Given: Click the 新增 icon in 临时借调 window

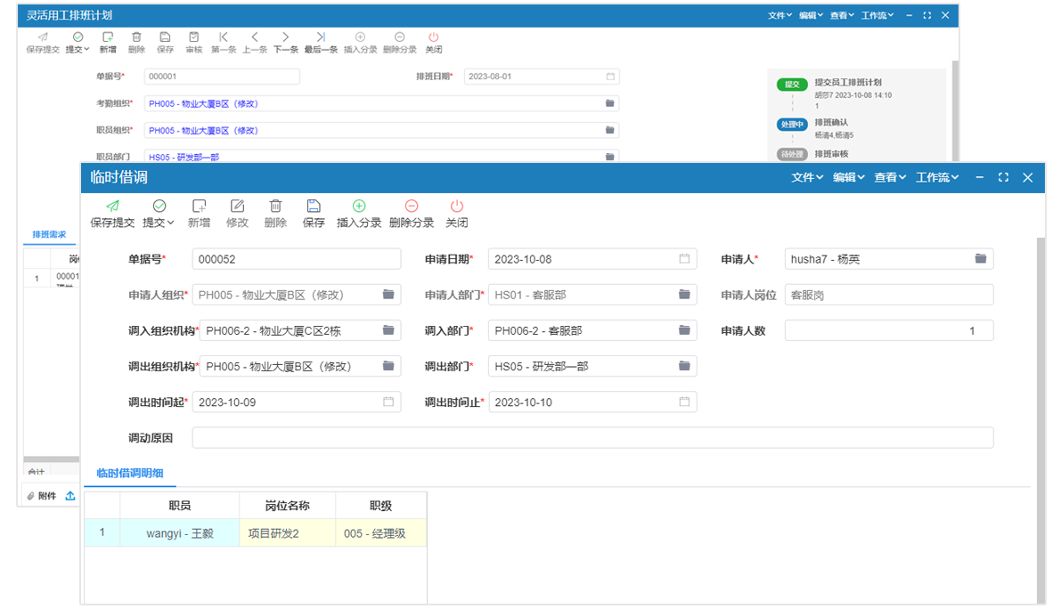Looking at the screenshot, I should [199, 206].
